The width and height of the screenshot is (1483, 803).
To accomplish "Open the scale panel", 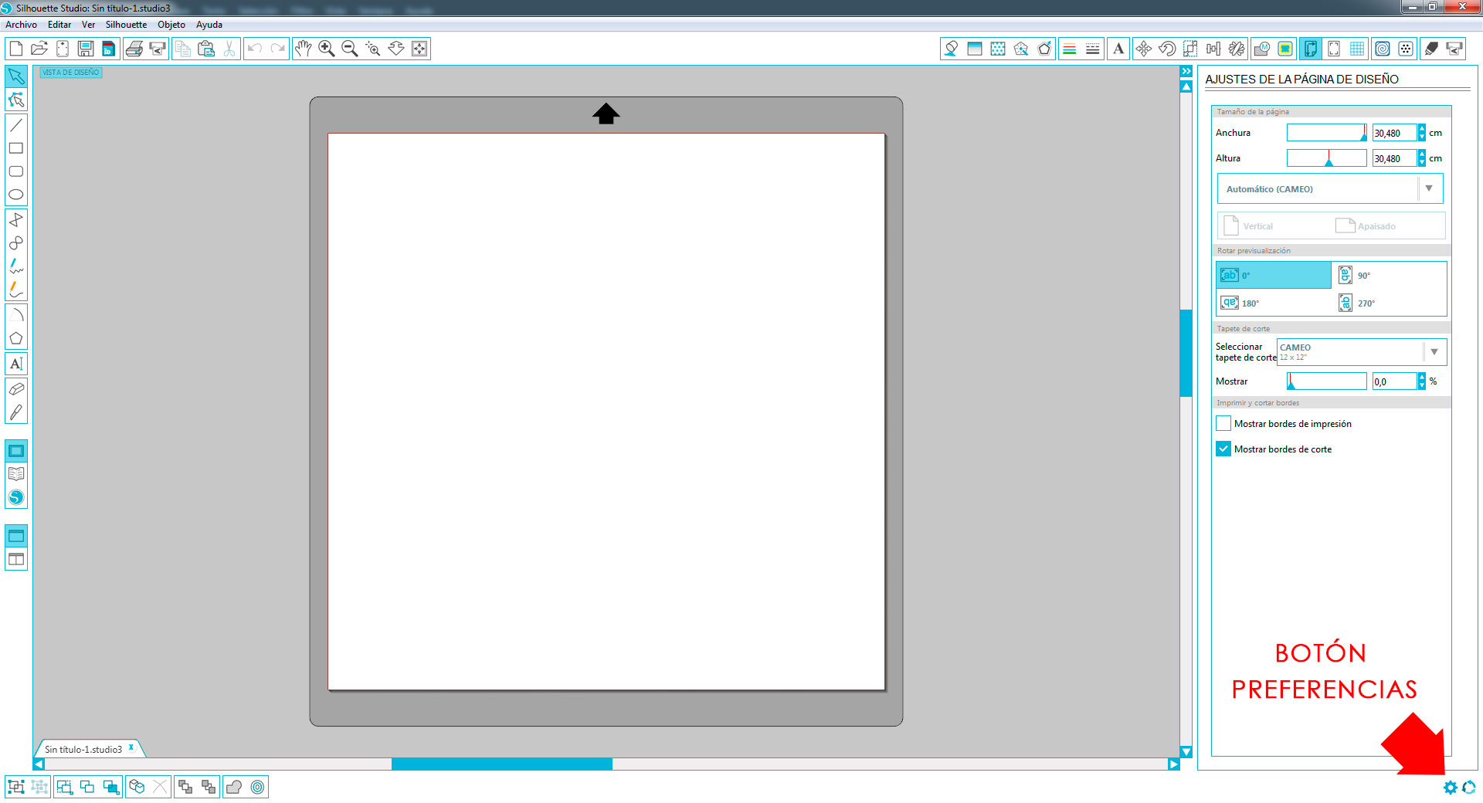I will click(x=1190, y=49).
